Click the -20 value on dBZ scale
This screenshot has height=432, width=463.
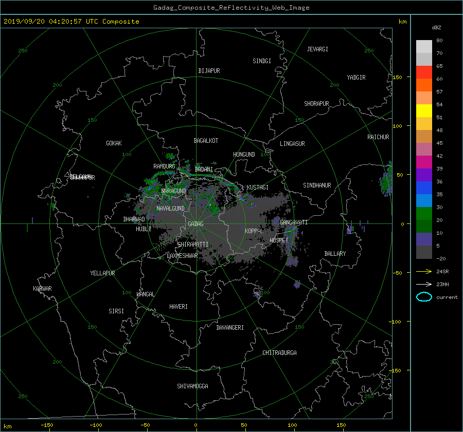pos(440,258)
